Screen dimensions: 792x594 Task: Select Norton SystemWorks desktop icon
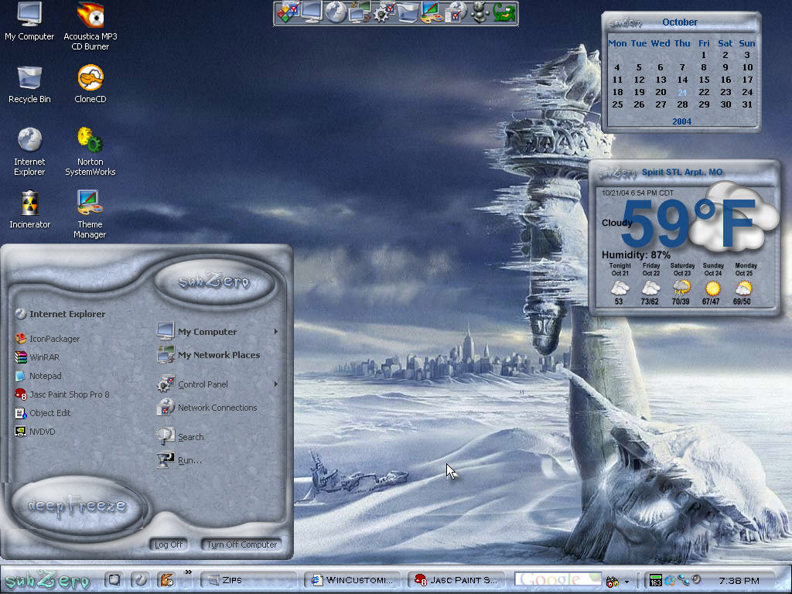[x=90, y=151]
